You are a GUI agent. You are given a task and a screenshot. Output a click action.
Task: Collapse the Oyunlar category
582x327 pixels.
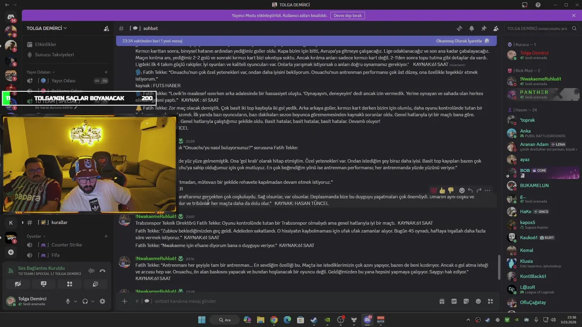35,236
